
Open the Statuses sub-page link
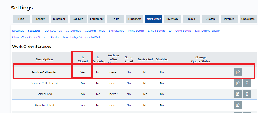[34, 31]
